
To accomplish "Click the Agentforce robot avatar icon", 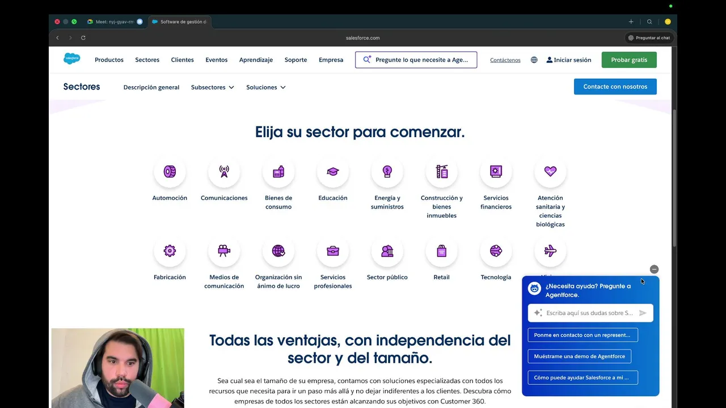I will [534, 288].
